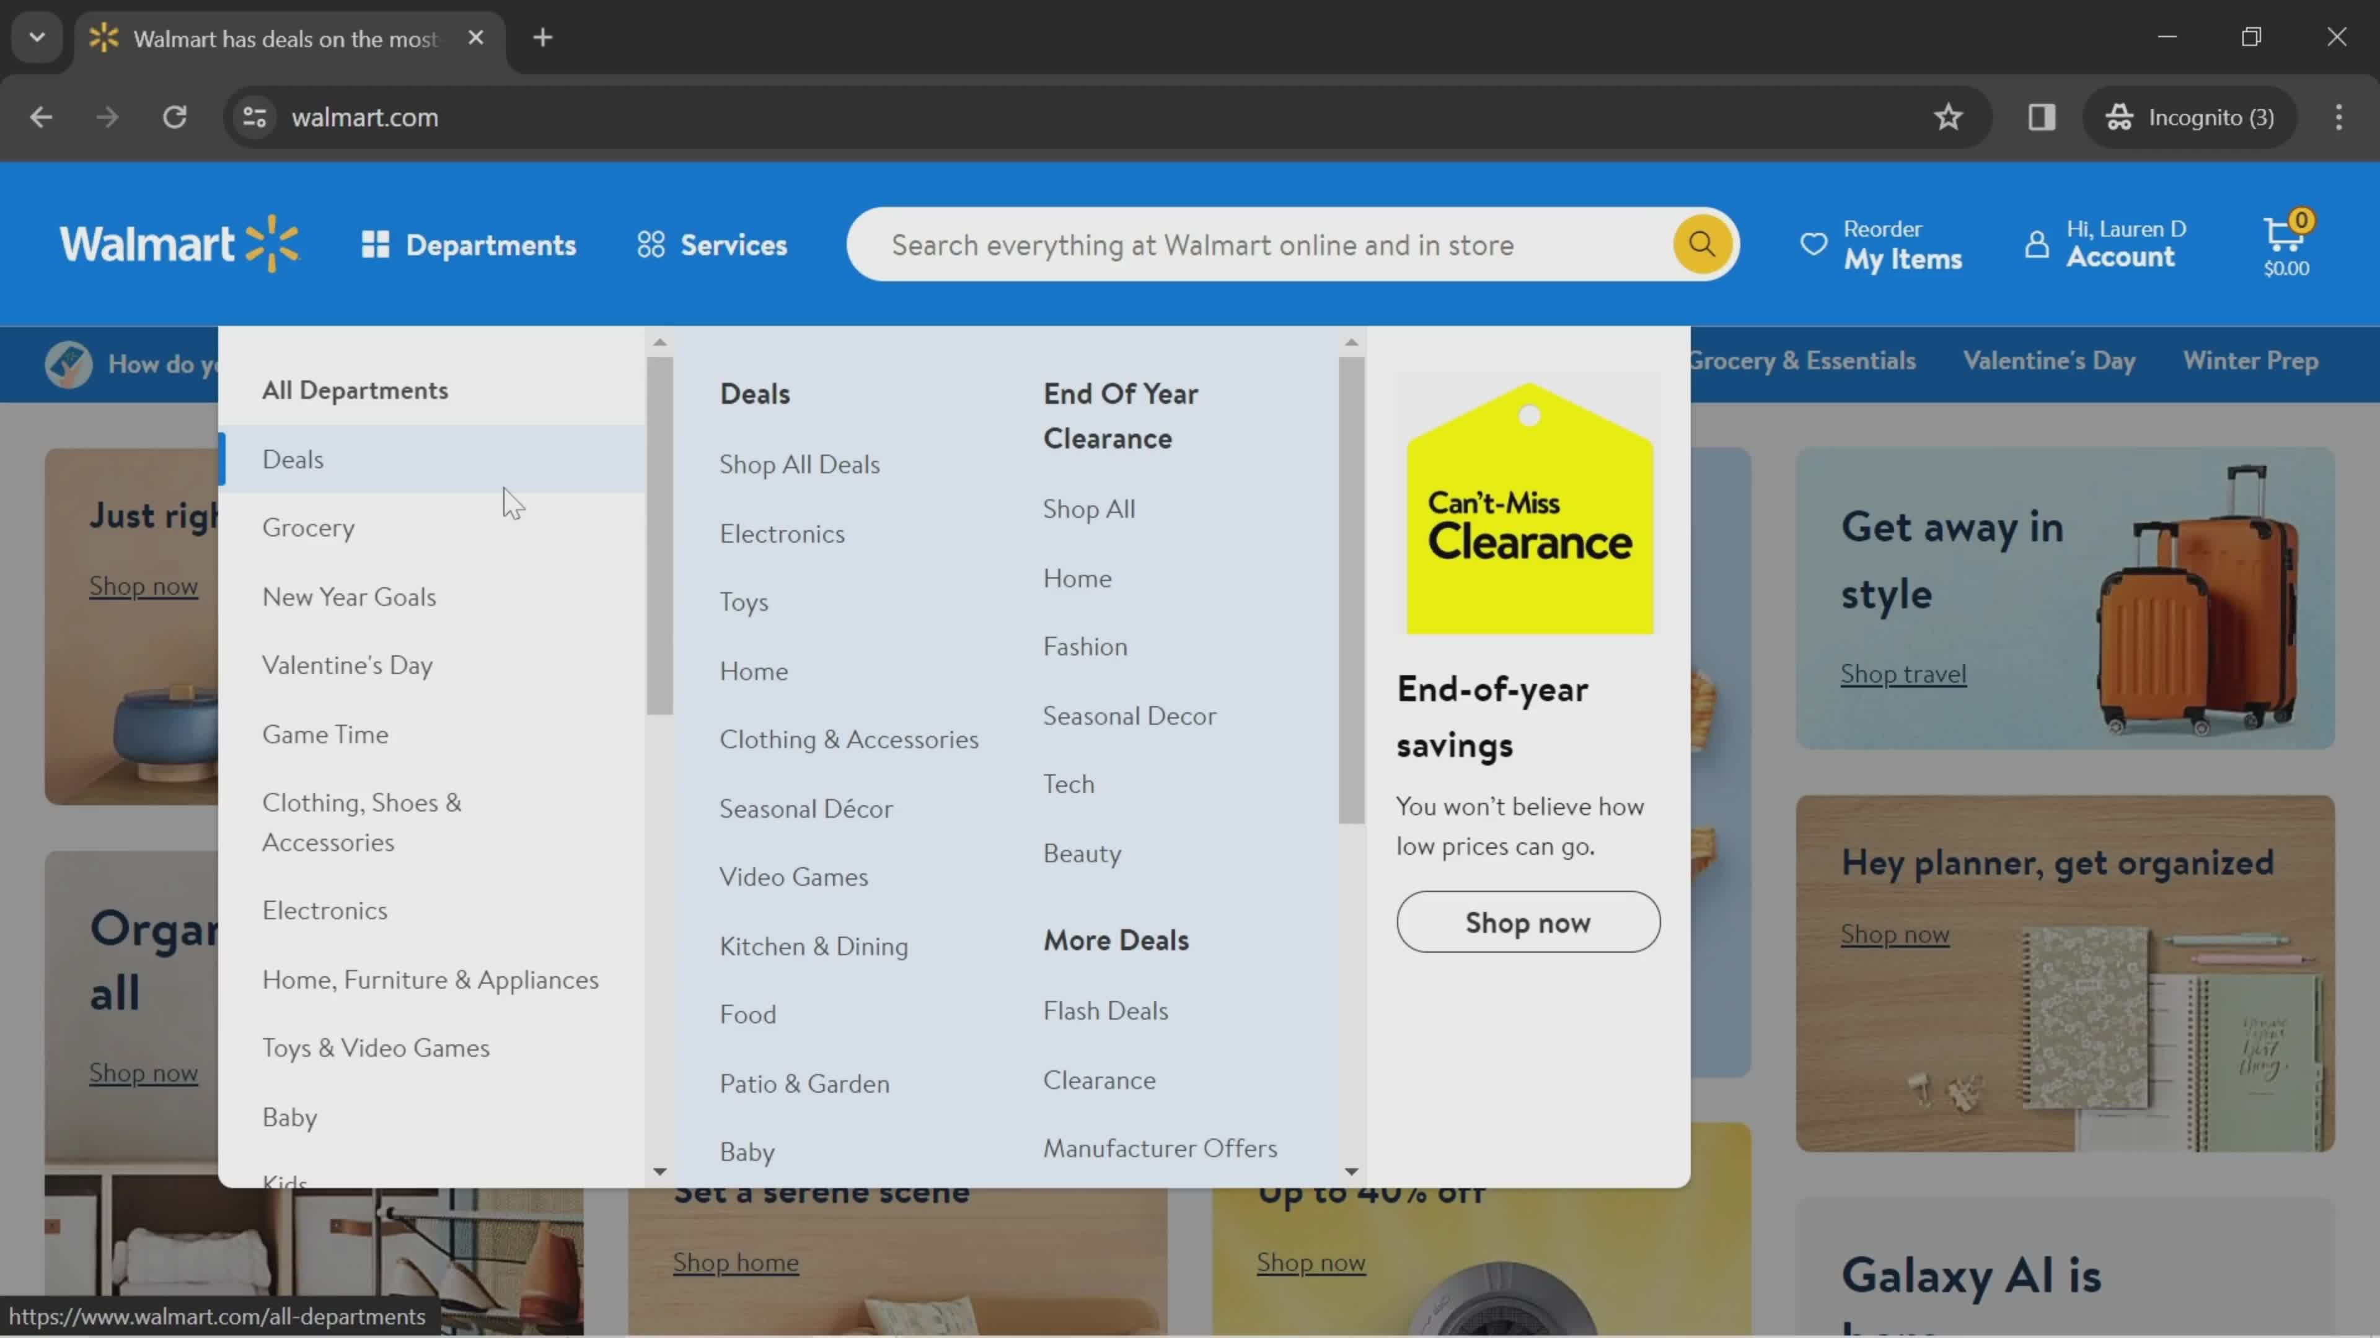Open Winter Prep nav link
2380x1338 pixels.
(2250, 361)
